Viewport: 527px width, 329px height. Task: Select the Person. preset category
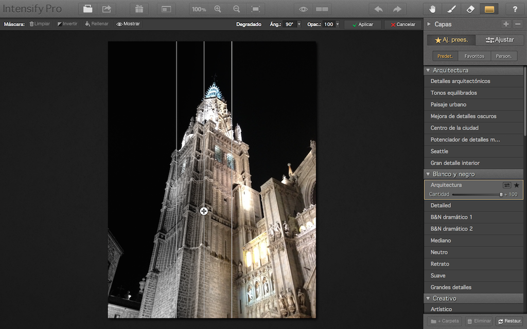pos(504,56)
